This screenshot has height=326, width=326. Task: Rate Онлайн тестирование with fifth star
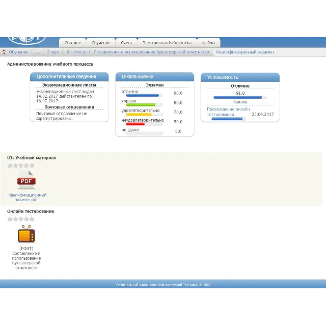[32, 219]
